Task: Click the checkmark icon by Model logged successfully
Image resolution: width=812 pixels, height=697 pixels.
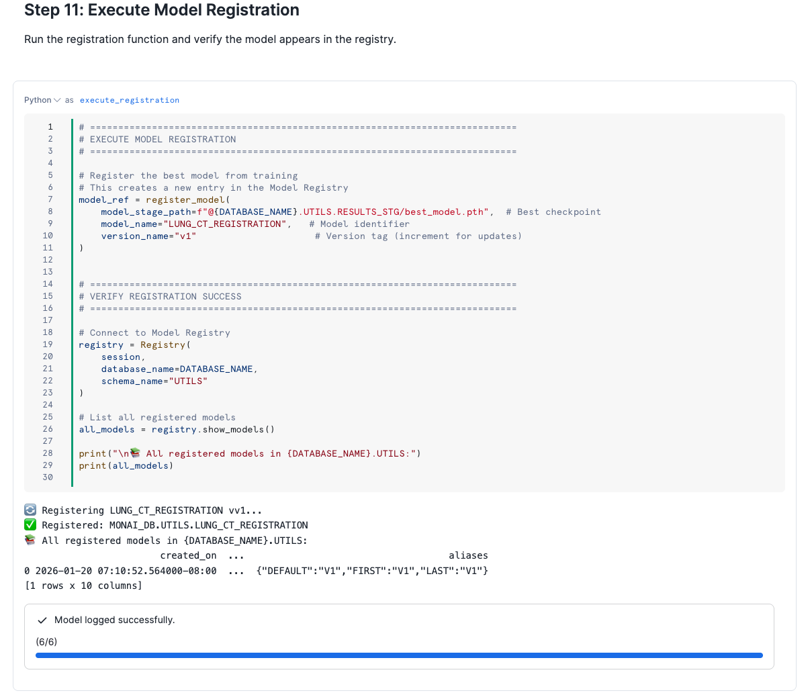Action: coord(42,620)
